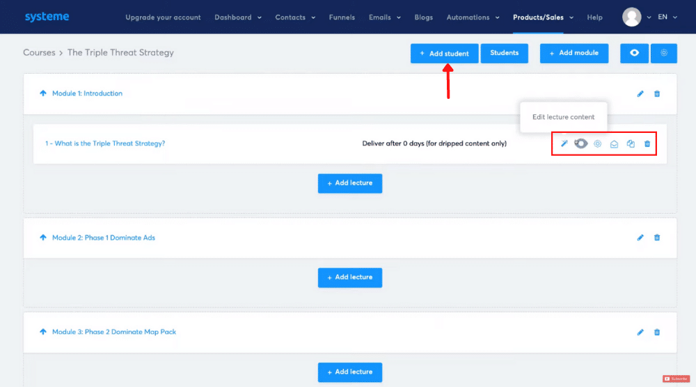This screenshot has width=696, height=387.
Task: Toggle lecture visibility eye icon
Action: point(581,143)
